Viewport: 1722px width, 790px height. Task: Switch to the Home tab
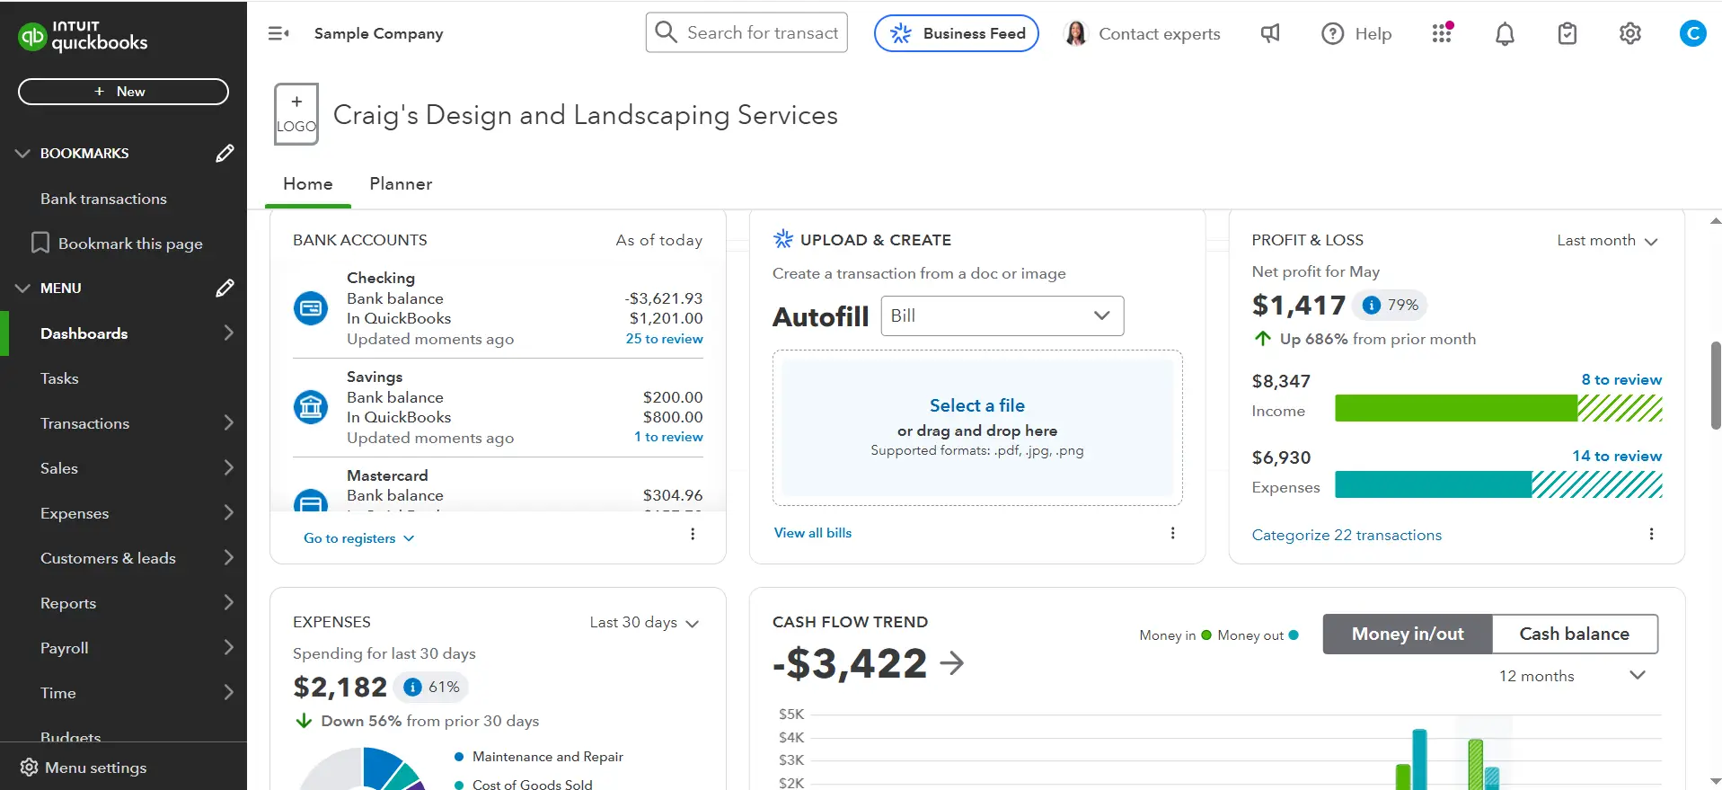[308, 183]
